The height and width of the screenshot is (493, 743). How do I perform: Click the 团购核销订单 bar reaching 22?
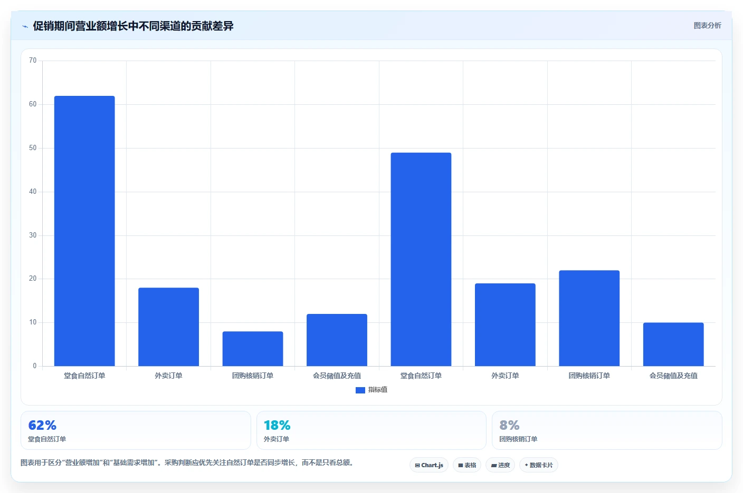point(589,318)
